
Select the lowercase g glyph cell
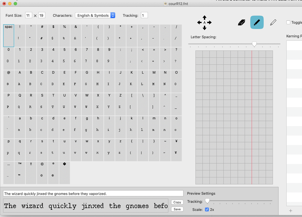(87, 127)
